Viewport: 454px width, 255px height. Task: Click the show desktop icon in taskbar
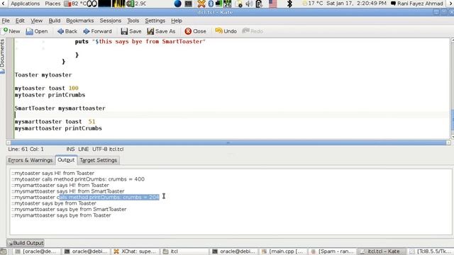(3, 251)
